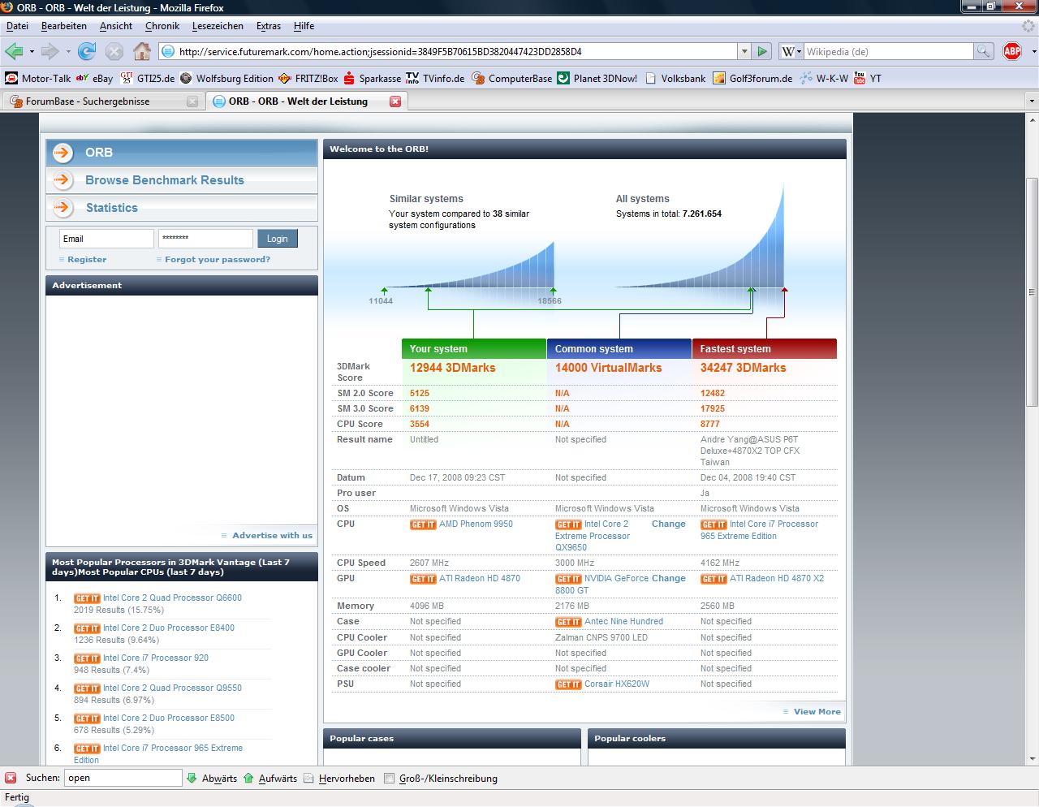Close the find bar with red X
This screenshot has width=1039, height=807.
click(11, 778)
